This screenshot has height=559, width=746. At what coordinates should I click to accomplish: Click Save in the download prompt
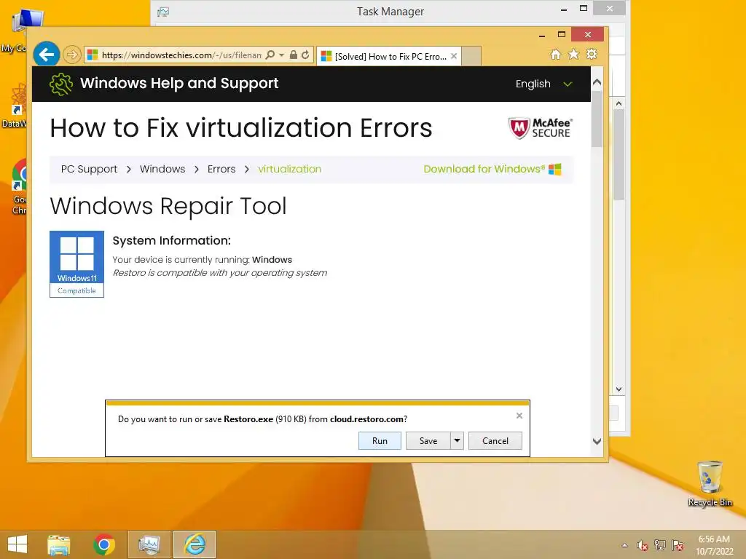tap(428, 440)
